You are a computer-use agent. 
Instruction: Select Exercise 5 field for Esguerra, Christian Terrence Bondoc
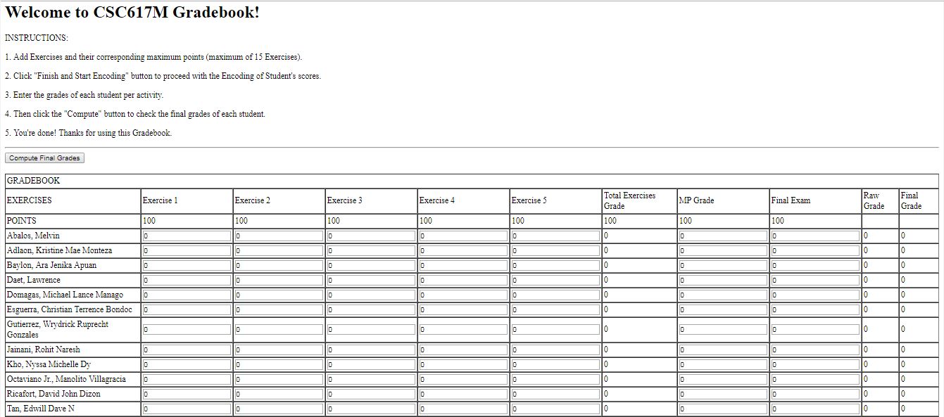tap(555, 310)
